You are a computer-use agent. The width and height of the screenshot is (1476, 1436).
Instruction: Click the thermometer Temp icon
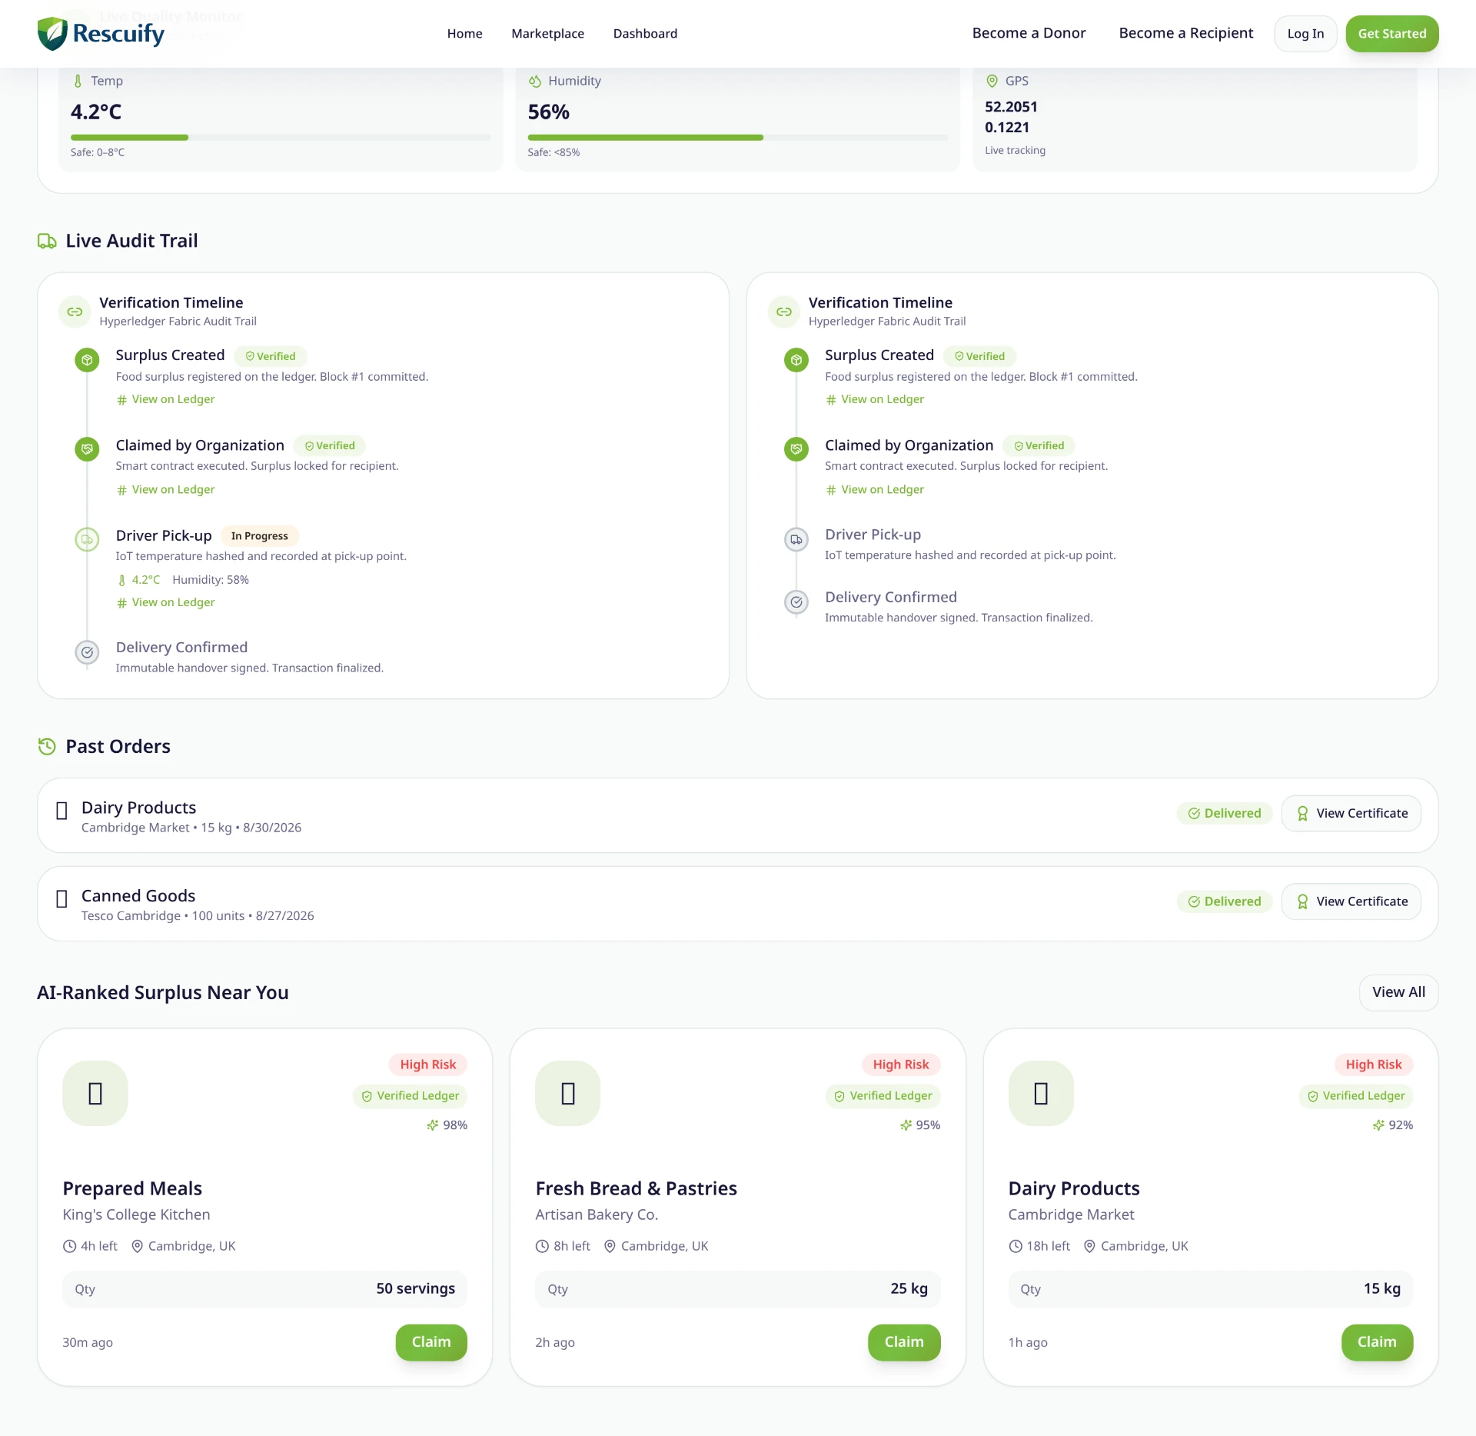tap(78, 81)
